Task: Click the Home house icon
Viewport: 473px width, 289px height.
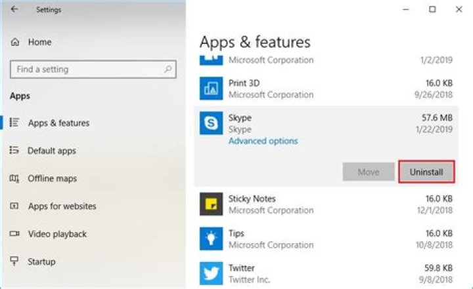Action: pyautogui.click(x=14, y=42)
